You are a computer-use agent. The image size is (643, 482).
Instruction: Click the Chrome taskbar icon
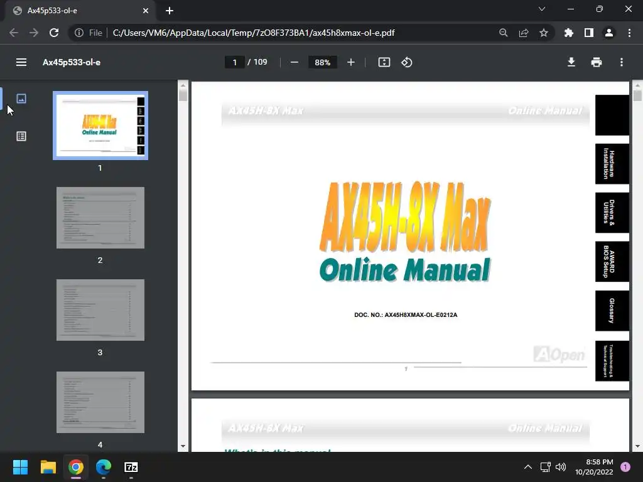(x=76, y=467)
